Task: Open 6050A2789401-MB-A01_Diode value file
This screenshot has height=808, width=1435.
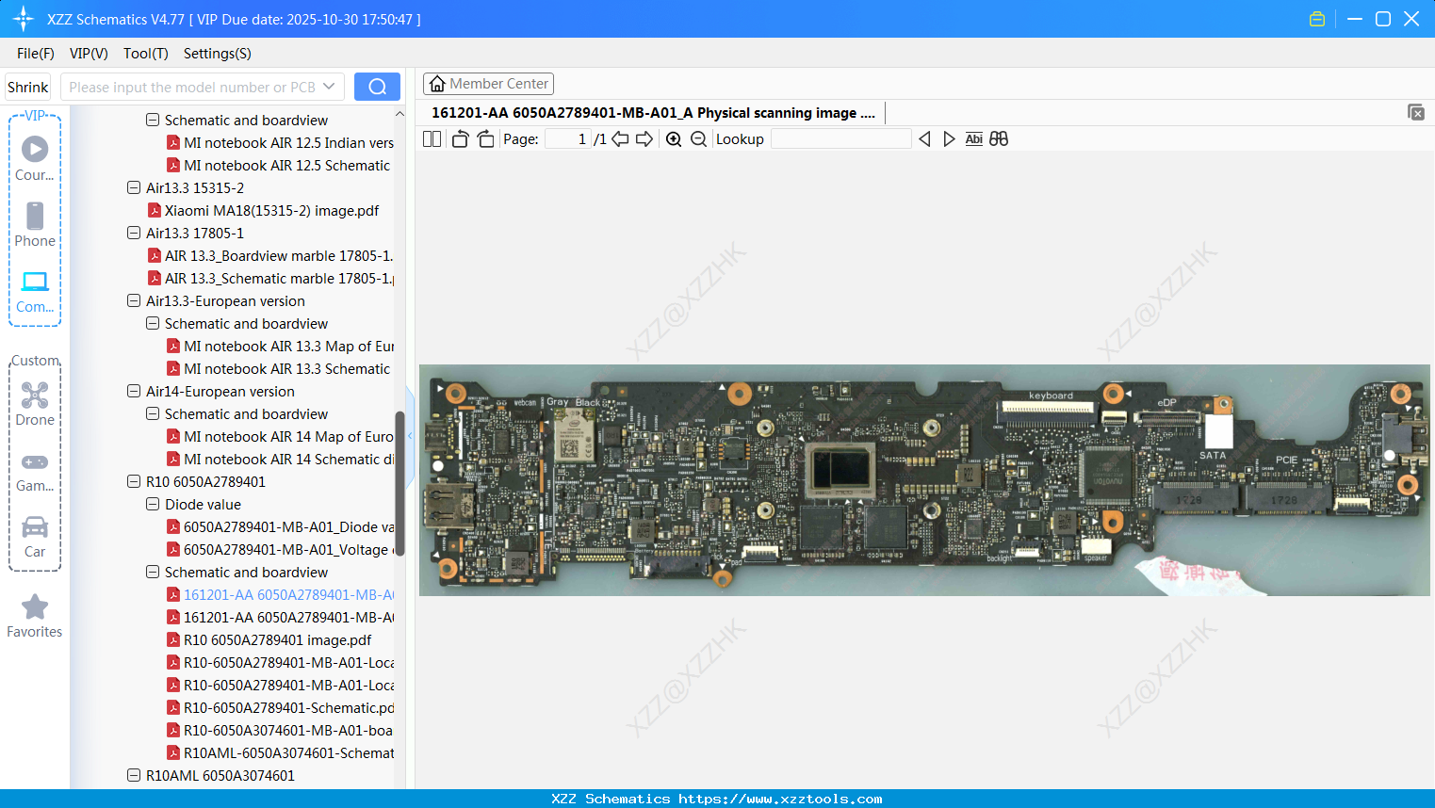Action: (288, 526)
